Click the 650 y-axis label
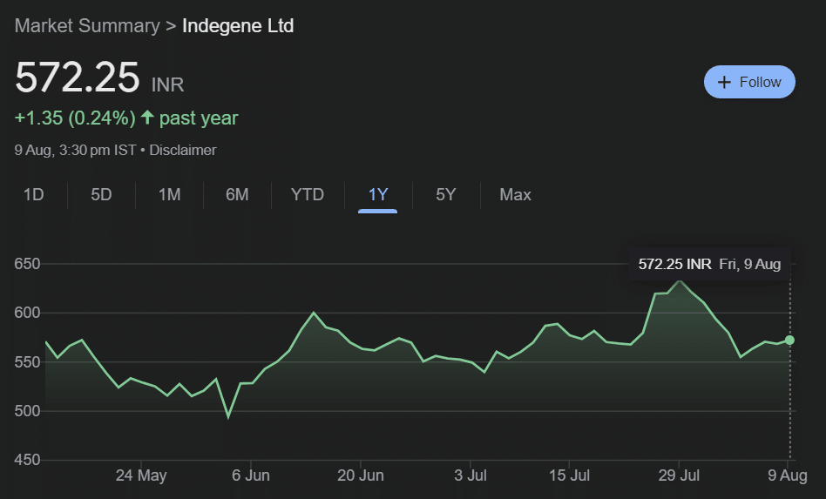The width and height of the screenshot is (826, 499). pyautogui.click(x=27, y=264)
